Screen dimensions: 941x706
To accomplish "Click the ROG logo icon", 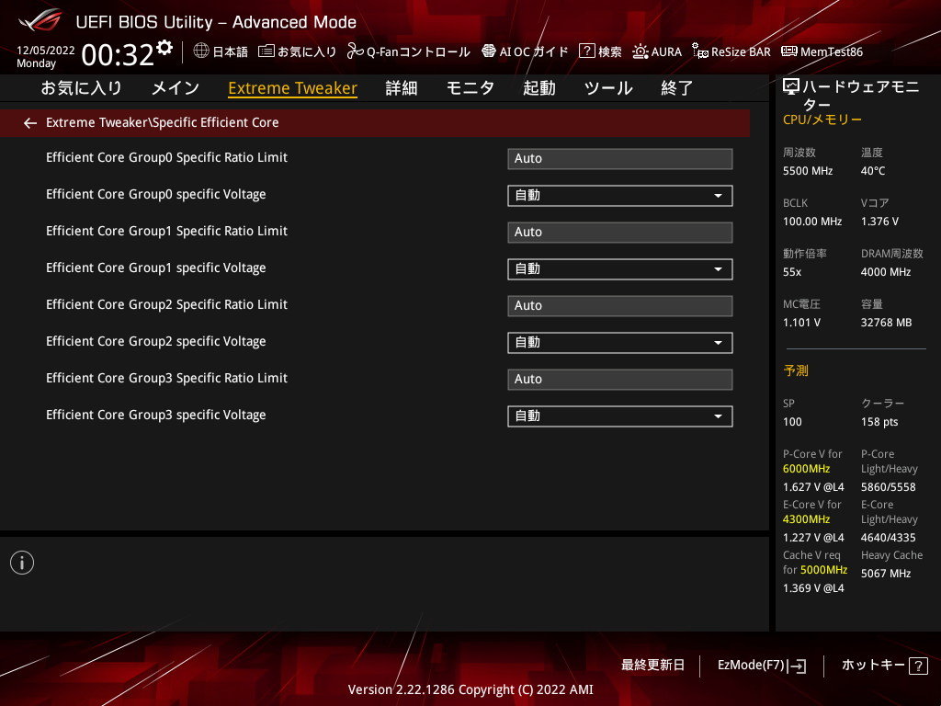I will (x=40, y=21).
